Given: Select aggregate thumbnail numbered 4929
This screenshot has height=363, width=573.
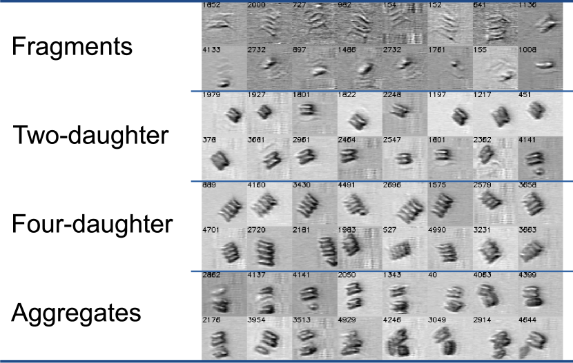Looking at the screenshot, I should [360, 338].
